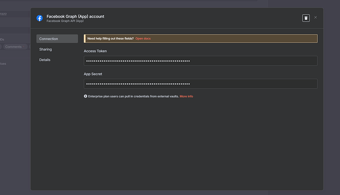Focus the Access Token field
This screenshot has width=340, height=195.
[201, 61]
